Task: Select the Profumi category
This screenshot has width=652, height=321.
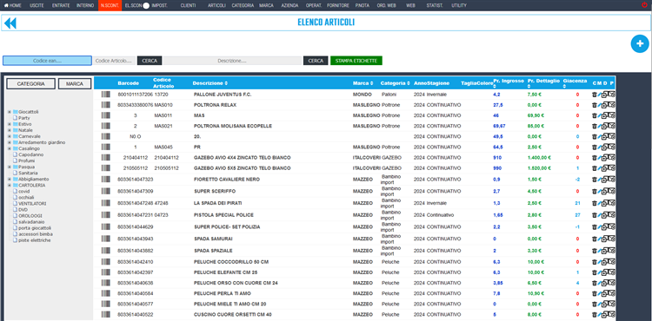Action: 27,160
